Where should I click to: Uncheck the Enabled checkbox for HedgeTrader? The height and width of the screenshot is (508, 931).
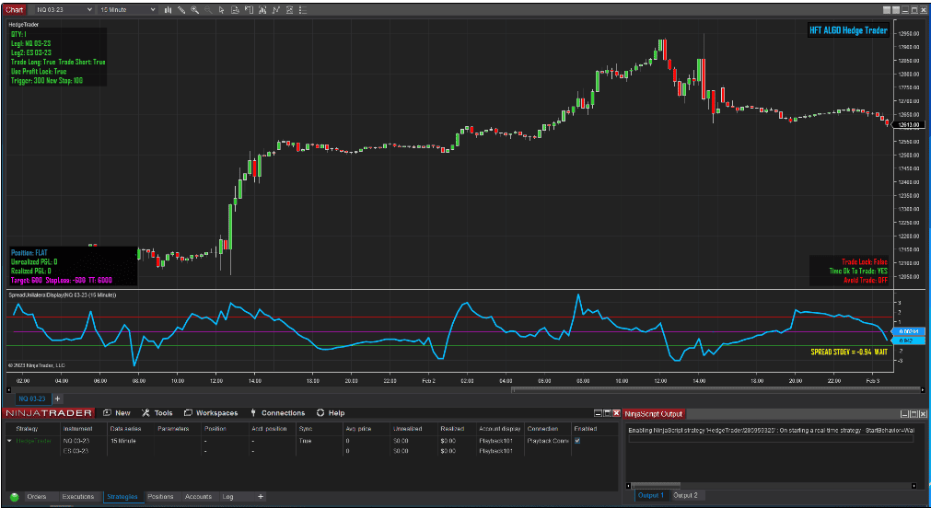click(x=577, y=441)
